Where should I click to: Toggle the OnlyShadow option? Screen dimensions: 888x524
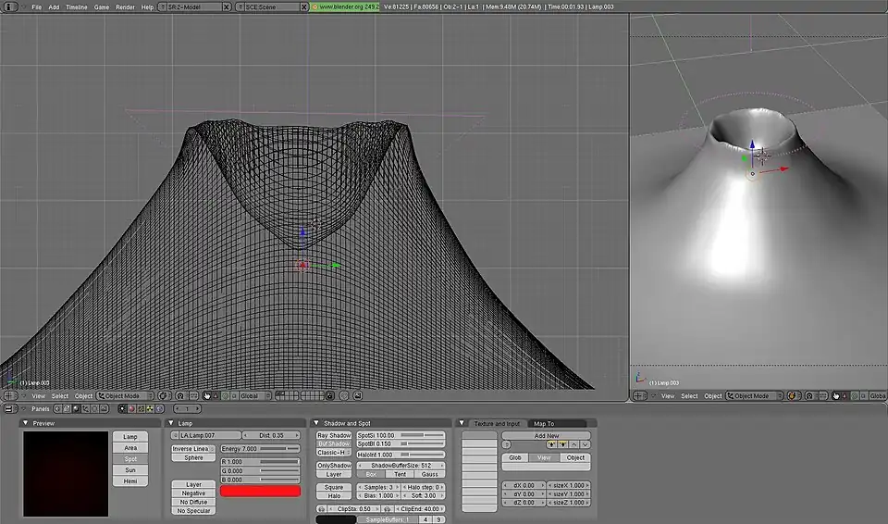[x=334, y=465]
